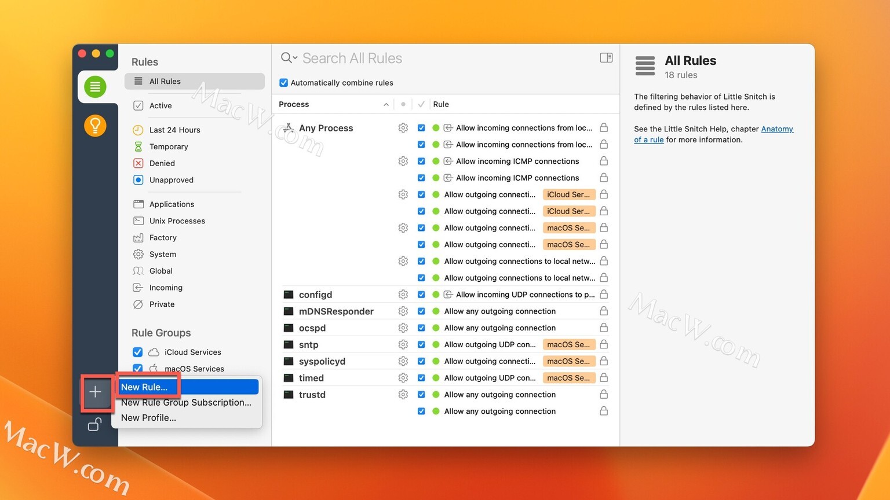Screen dimensions: 890x500
Task: Click gear icon for ocspd row
Action: tap(403, 328)
